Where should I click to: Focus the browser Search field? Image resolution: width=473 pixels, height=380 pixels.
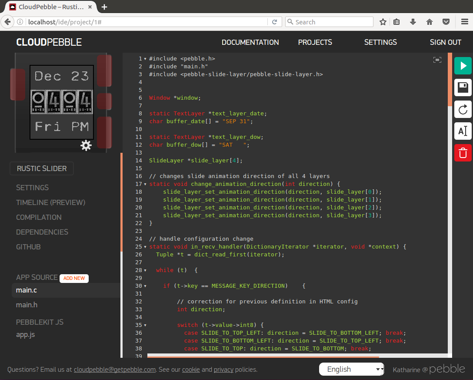[x=329, y=22]
